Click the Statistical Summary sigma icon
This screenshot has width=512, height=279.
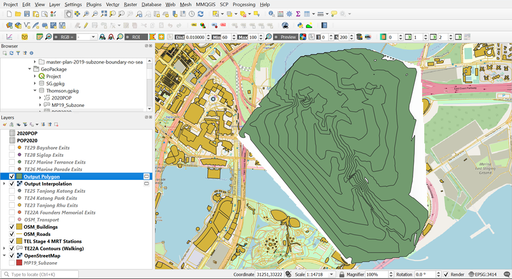click(298, 14)
